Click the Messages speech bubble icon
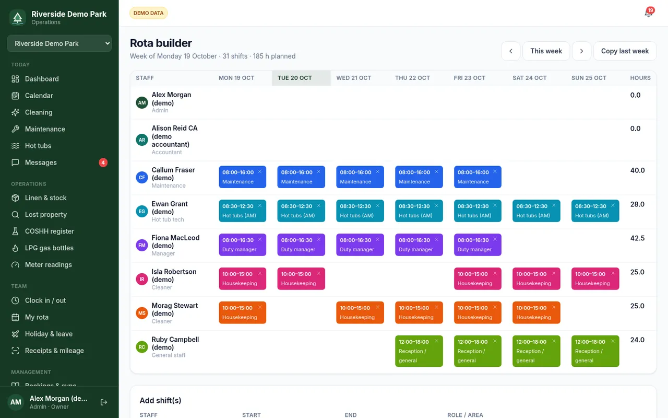The image size is (668, 418). tap(15, 162)
